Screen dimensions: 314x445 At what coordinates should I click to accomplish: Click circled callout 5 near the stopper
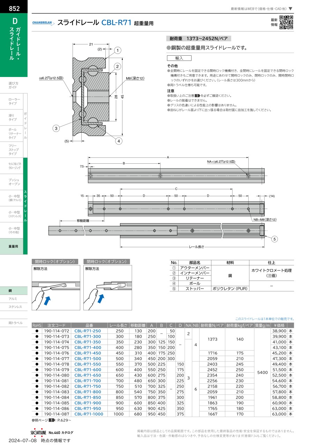pos(275,239)
